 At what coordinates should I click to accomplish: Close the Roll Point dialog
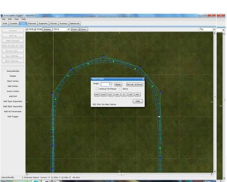point(143,79)
